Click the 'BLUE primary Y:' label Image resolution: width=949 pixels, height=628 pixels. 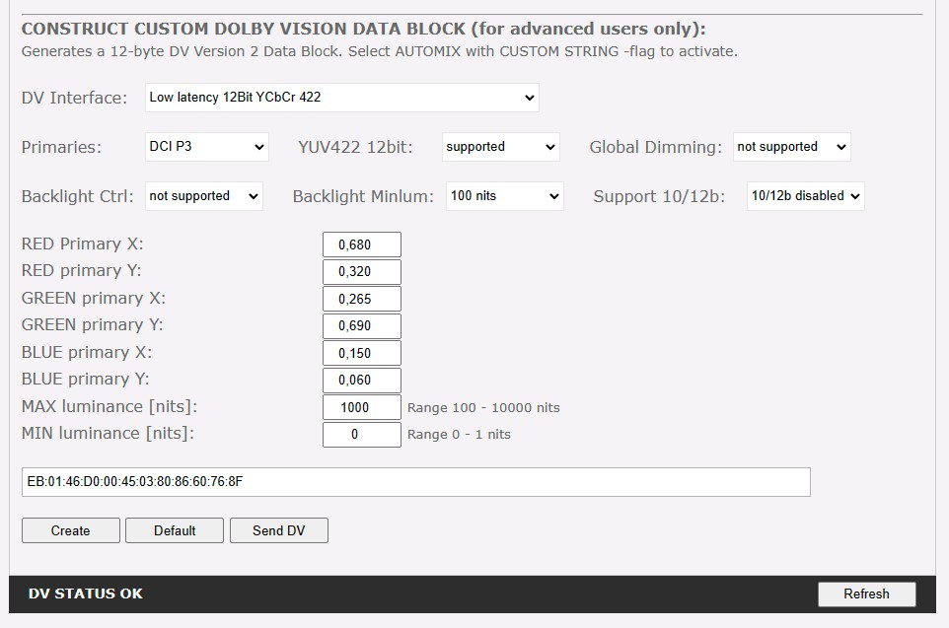coord(86,379)
